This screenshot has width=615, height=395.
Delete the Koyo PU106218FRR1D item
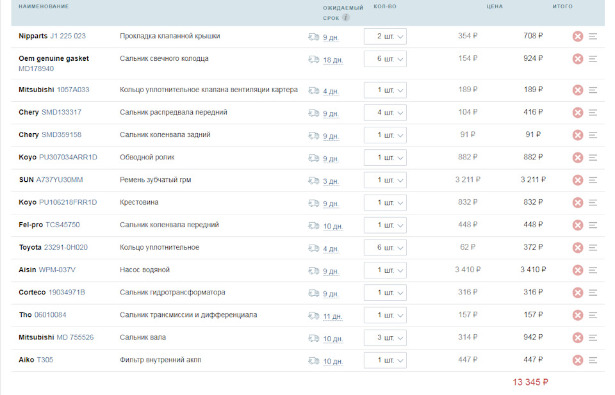tap(577, 202)
